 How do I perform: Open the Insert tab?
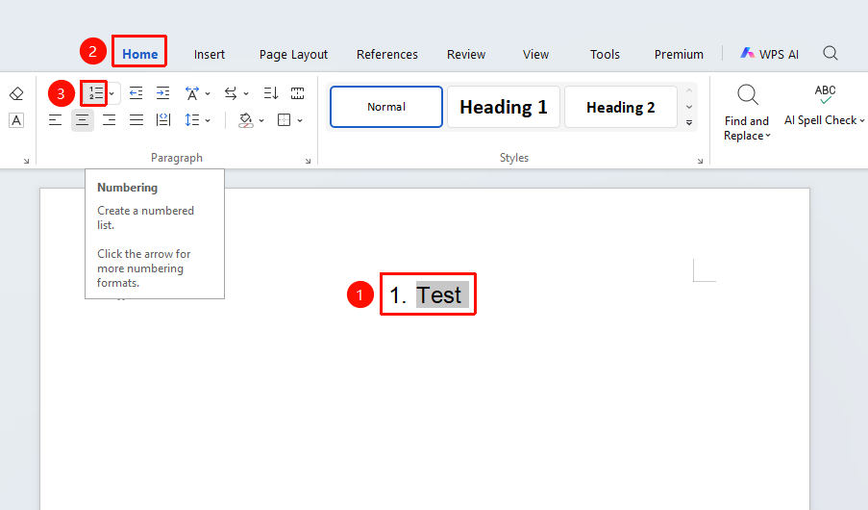[210, 54]
